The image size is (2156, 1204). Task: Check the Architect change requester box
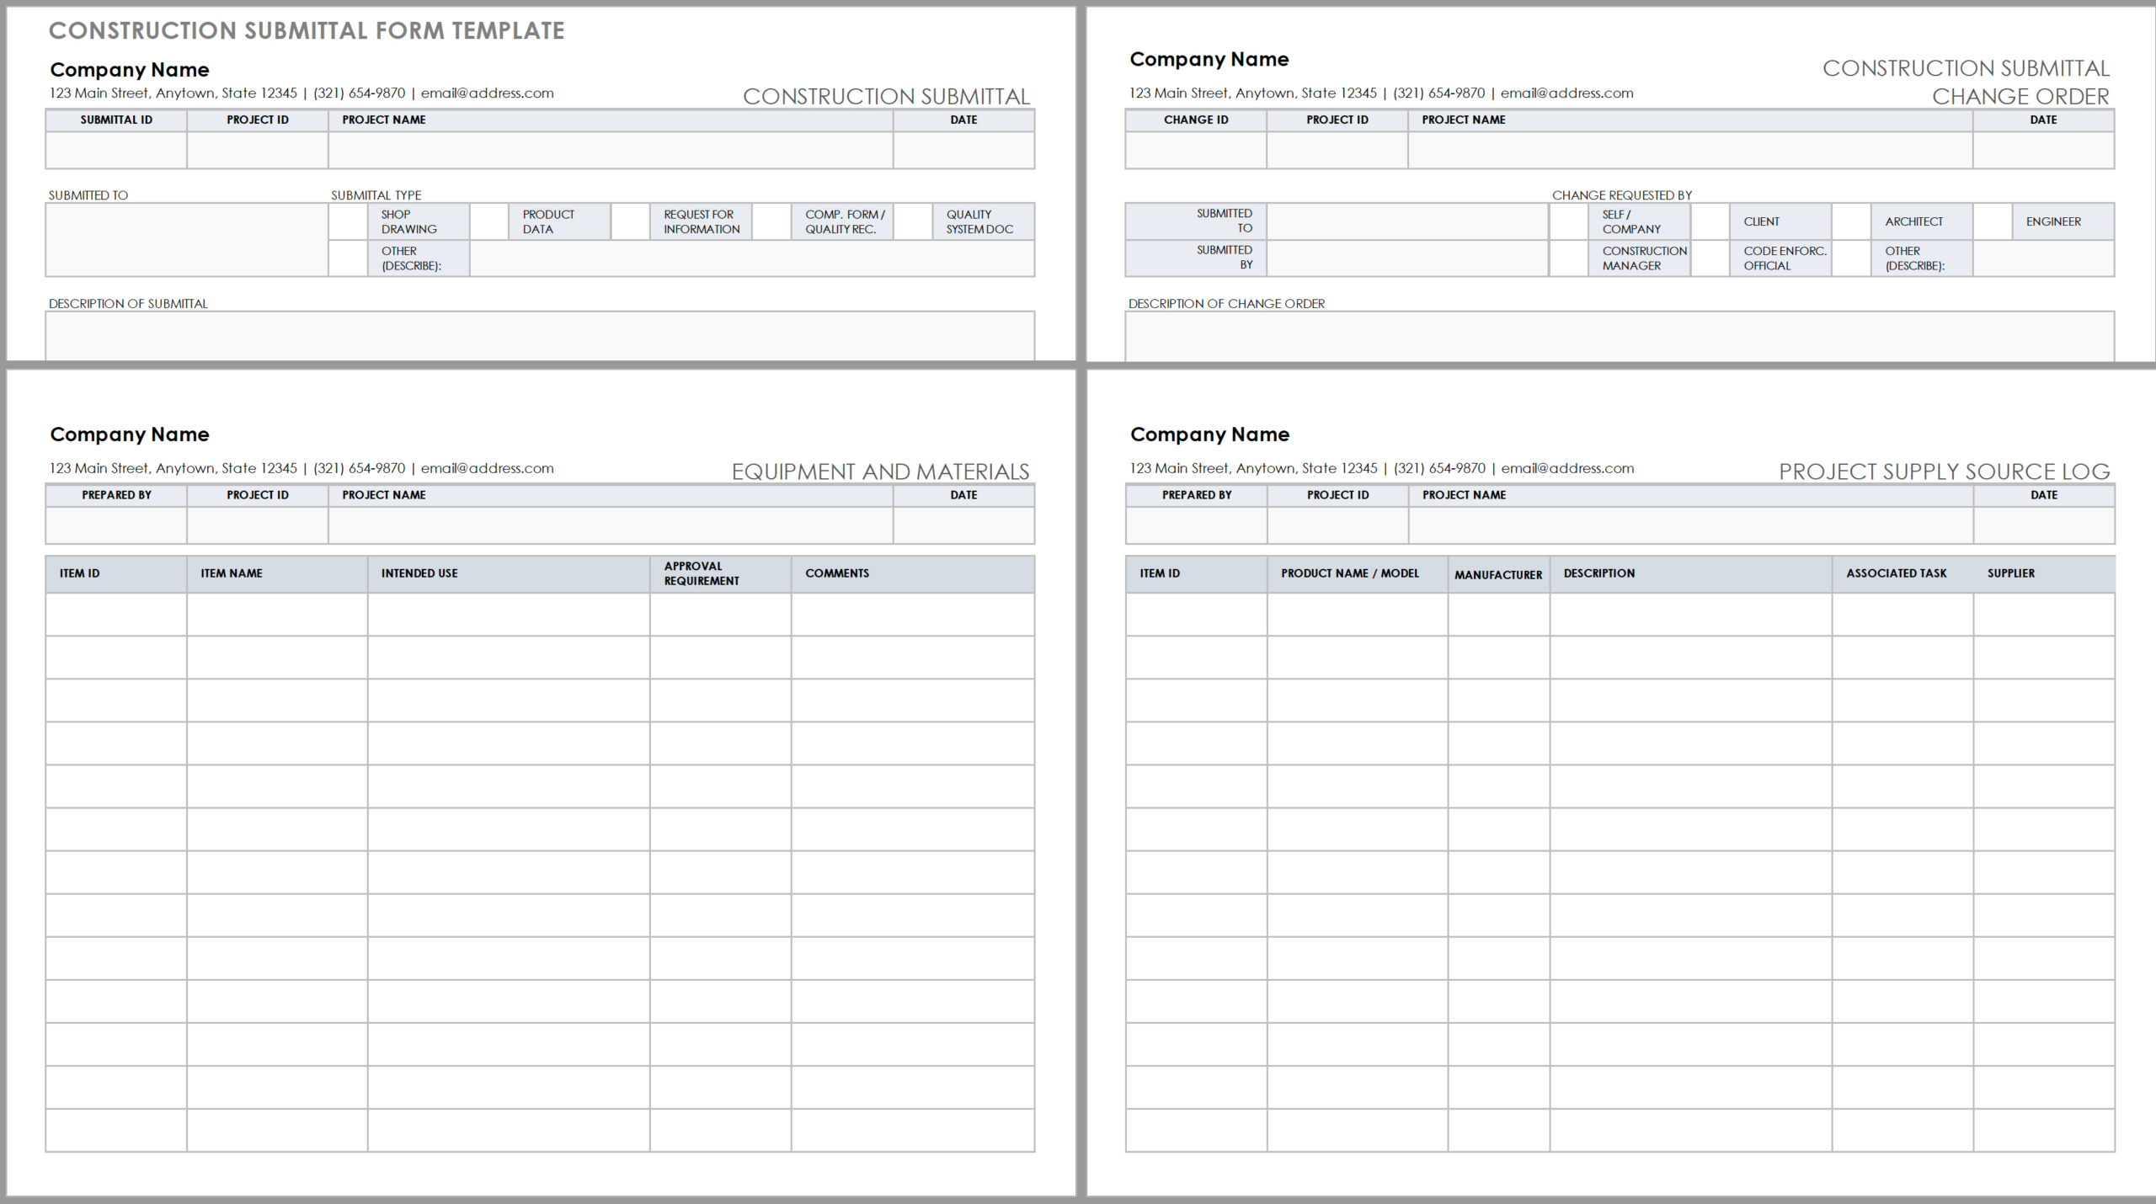(x=1850, y=221)
